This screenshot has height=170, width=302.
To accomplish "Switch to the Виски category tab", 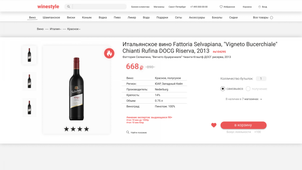I will coord(71,17).
